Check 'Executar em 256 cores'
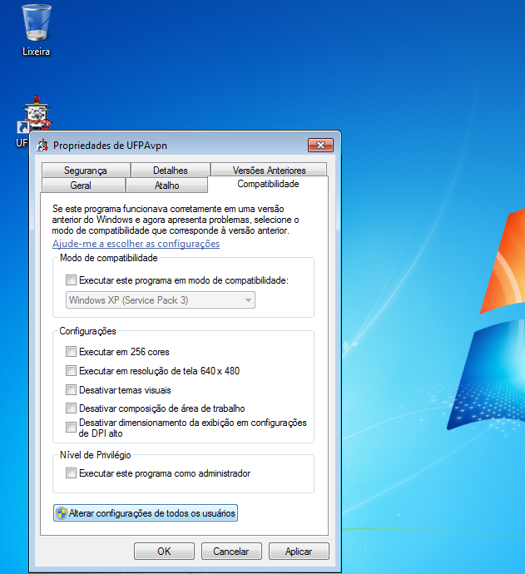 pos(71,352)
